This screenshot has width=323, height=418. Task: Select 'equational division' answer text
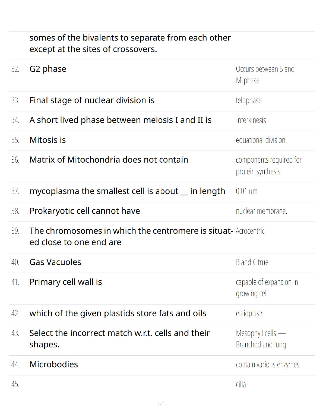point(260,140)
